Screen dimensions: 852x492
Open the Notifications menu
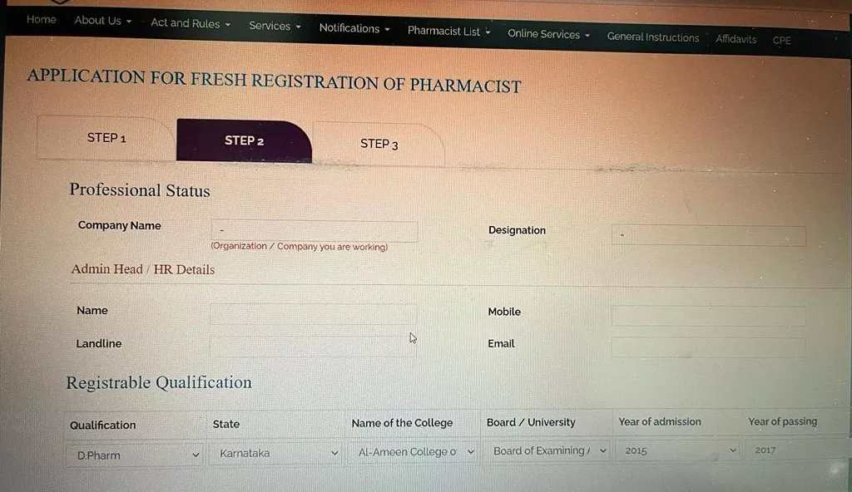click(354, 28)
